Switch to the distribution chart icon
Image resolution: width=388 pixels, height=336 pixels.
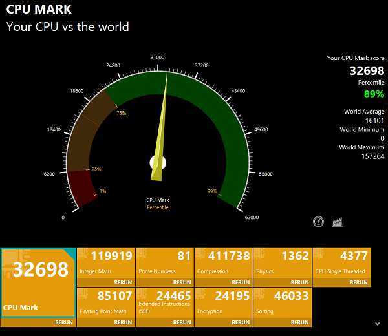(337, 222)
